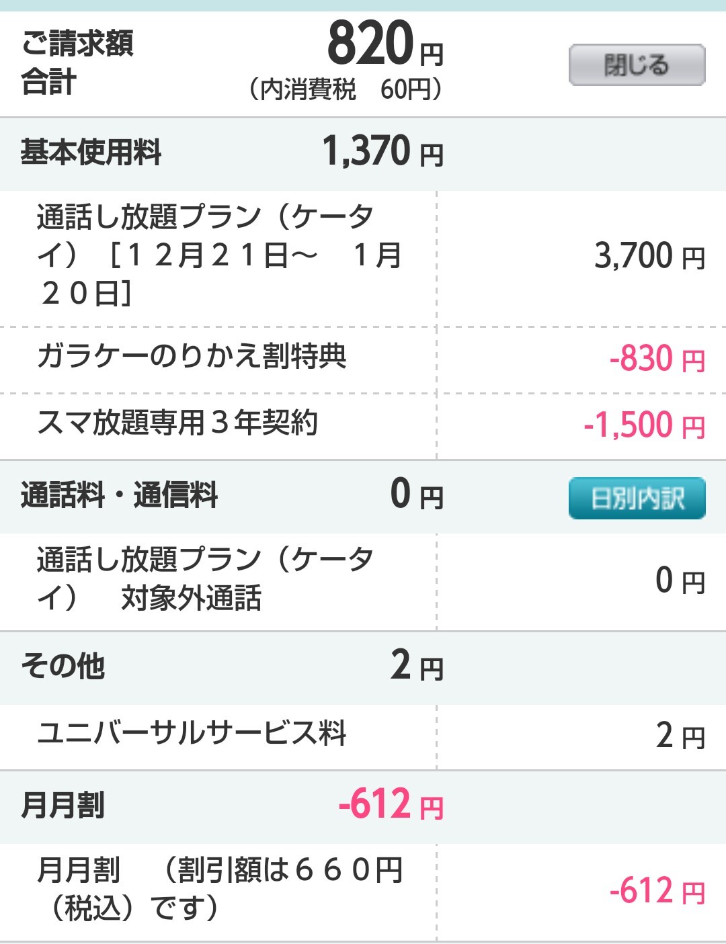Click the 2円 amount beside ユニバーサルサービス料
The width and height of the screenshot is (726, 944).
click(x=679, y=736)
